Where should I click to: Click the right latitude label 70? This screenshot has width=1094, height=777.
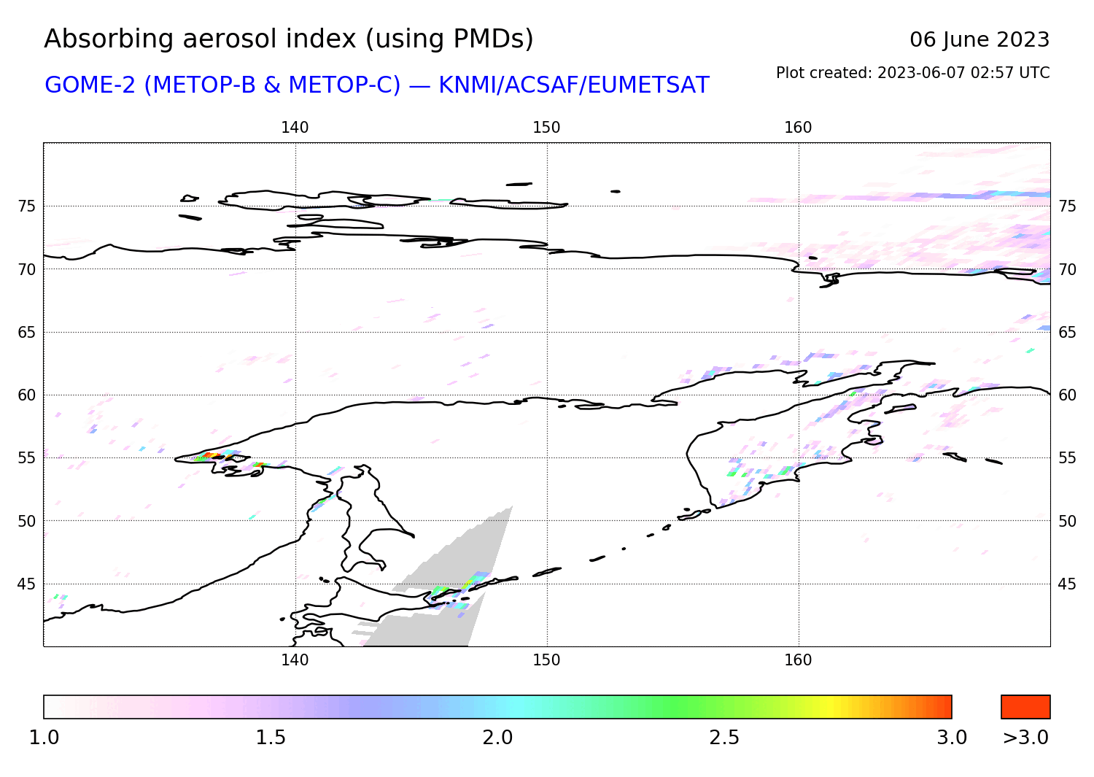click(1067, 270)
